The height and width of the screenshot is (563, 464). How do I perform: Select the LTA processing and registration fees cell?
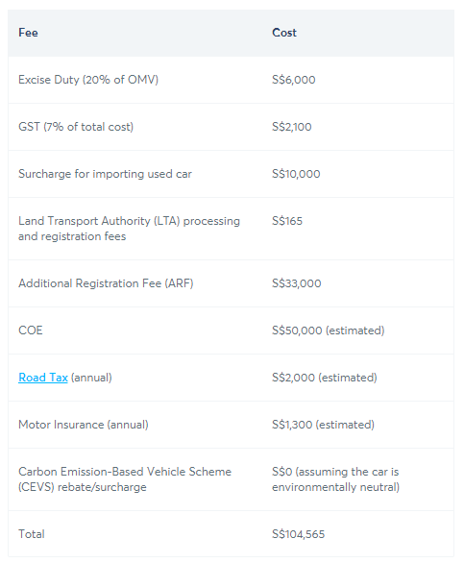129,229
